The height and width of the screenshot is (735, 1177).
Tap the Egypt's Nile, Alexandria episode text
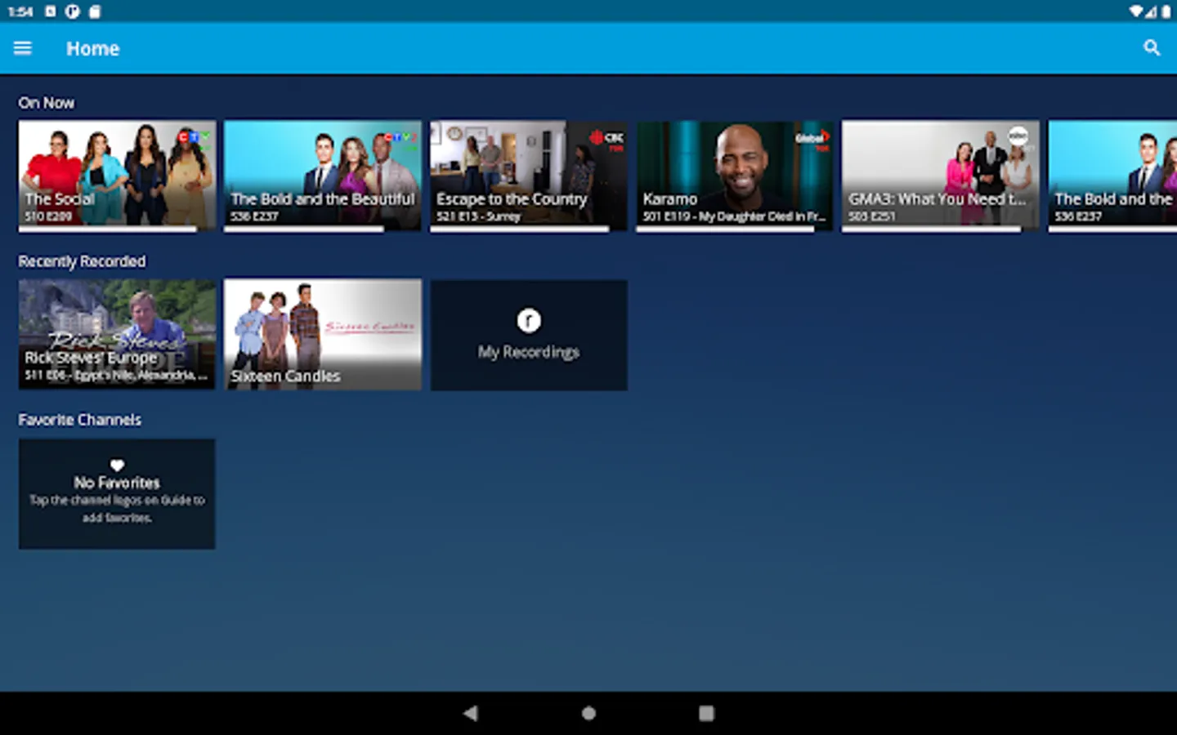coord(115,375)
